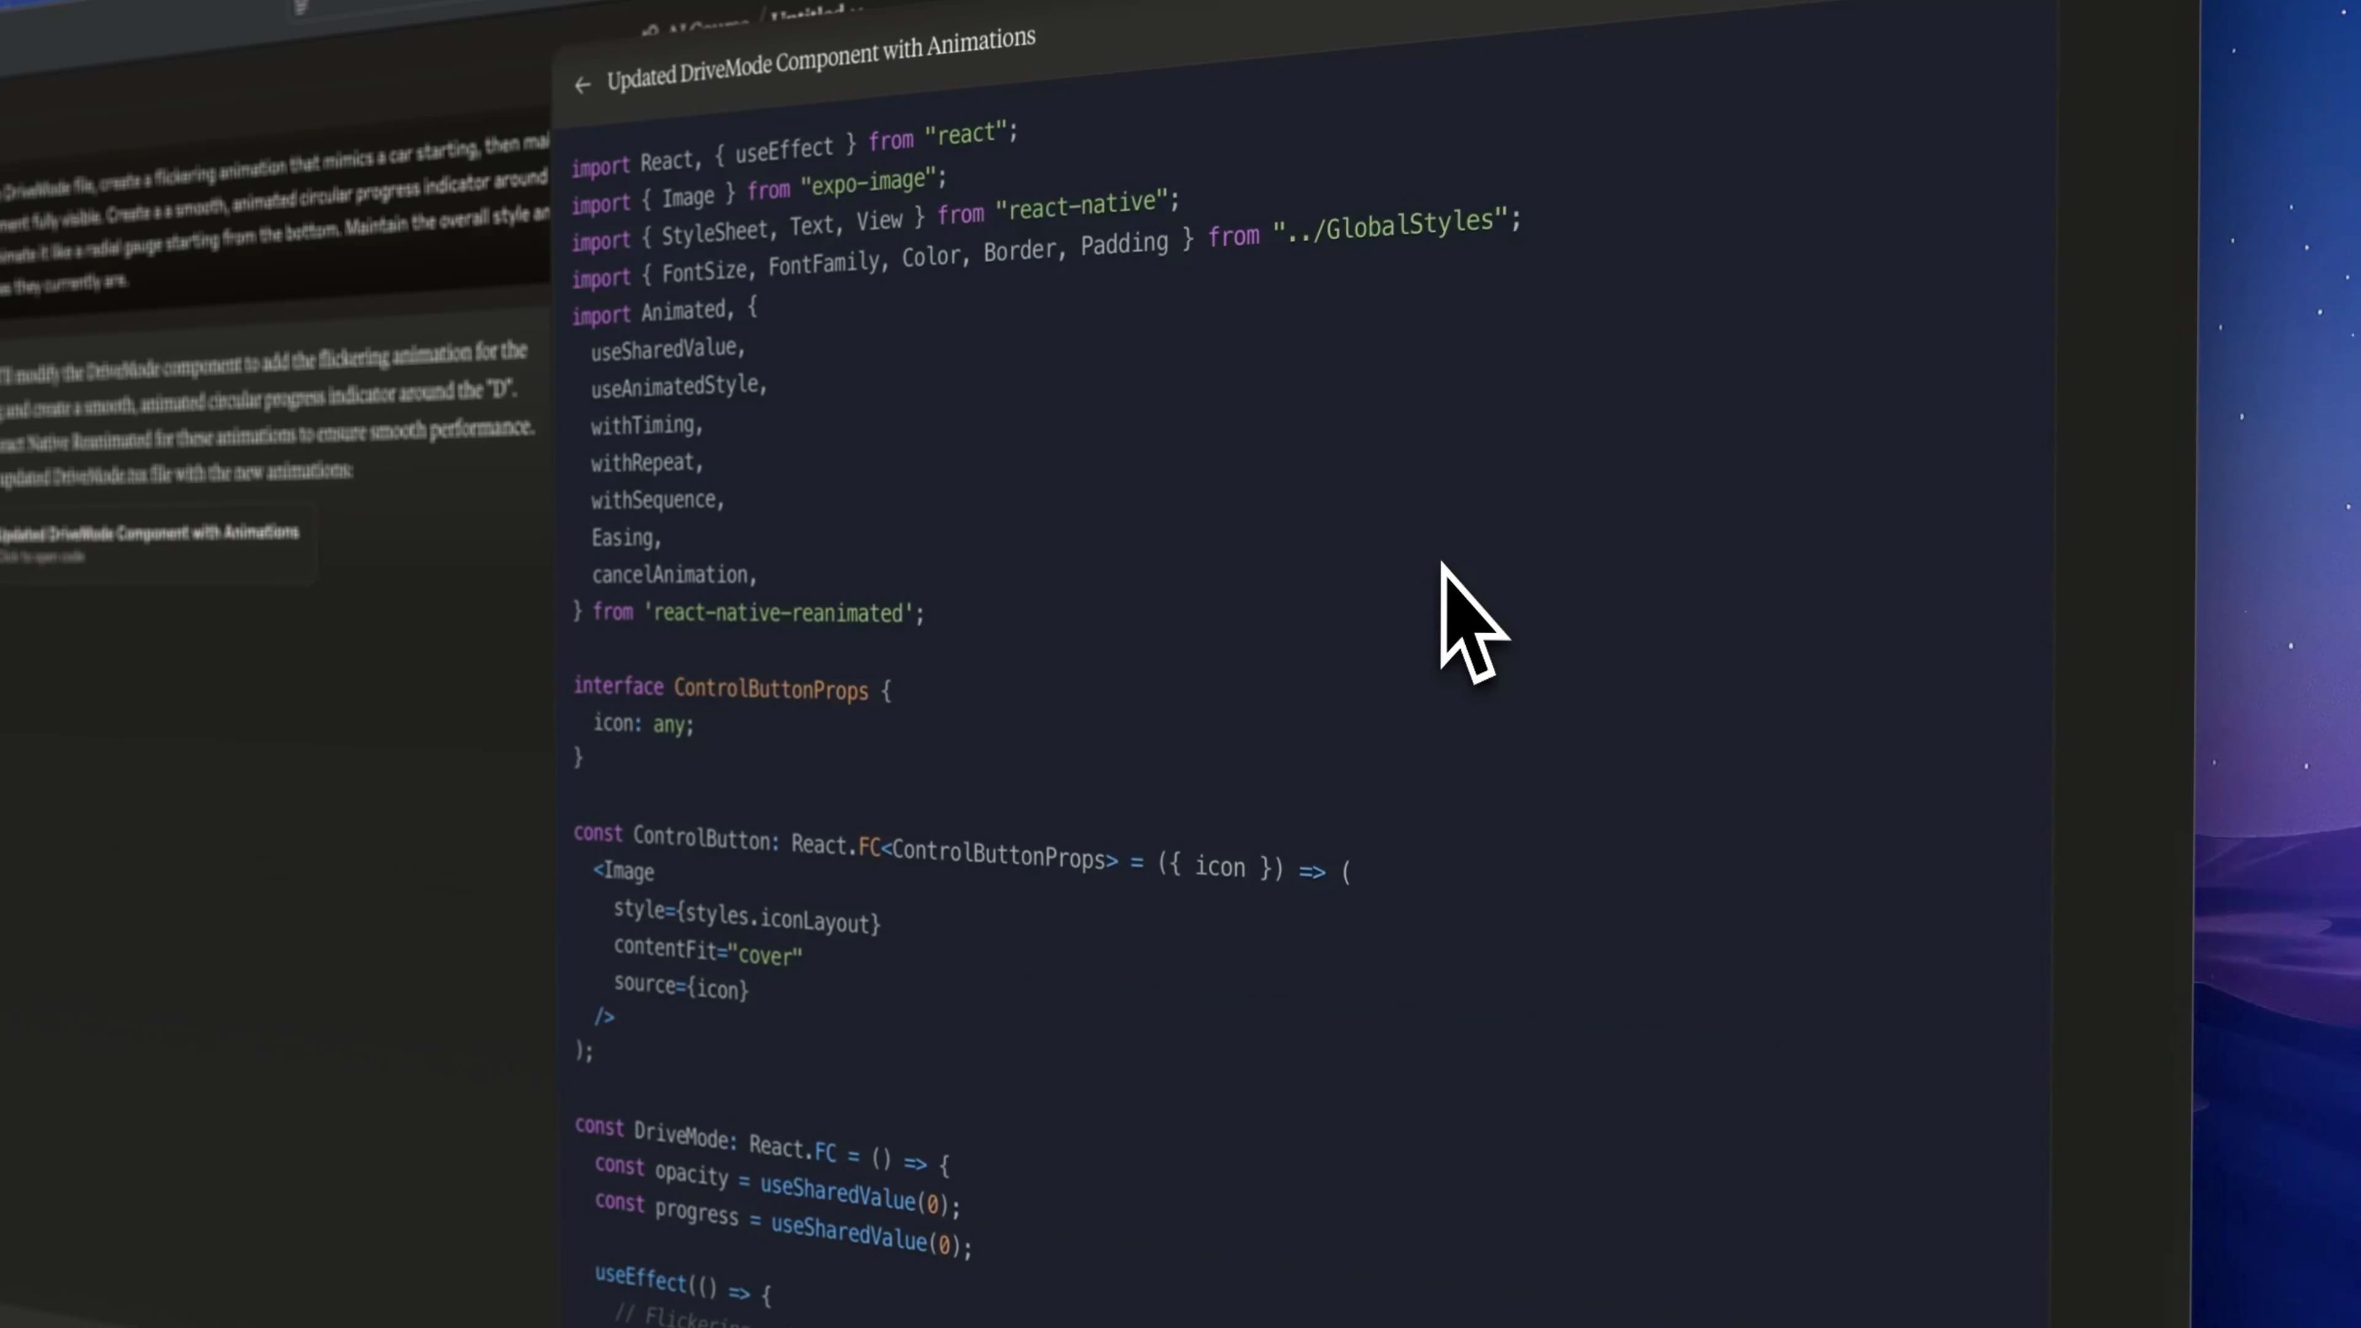The height and width of the screenshot is (1328, 2361).
Task: Click the 'withTiming,' line
Action: tap(646, 425)
